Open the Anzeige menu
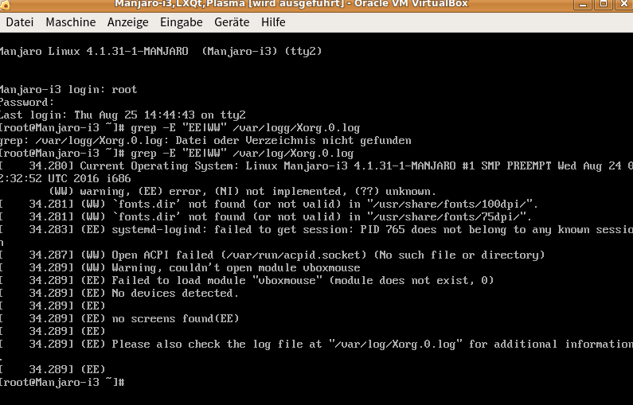This screenshot has width=633, height=405. (127, 22)
